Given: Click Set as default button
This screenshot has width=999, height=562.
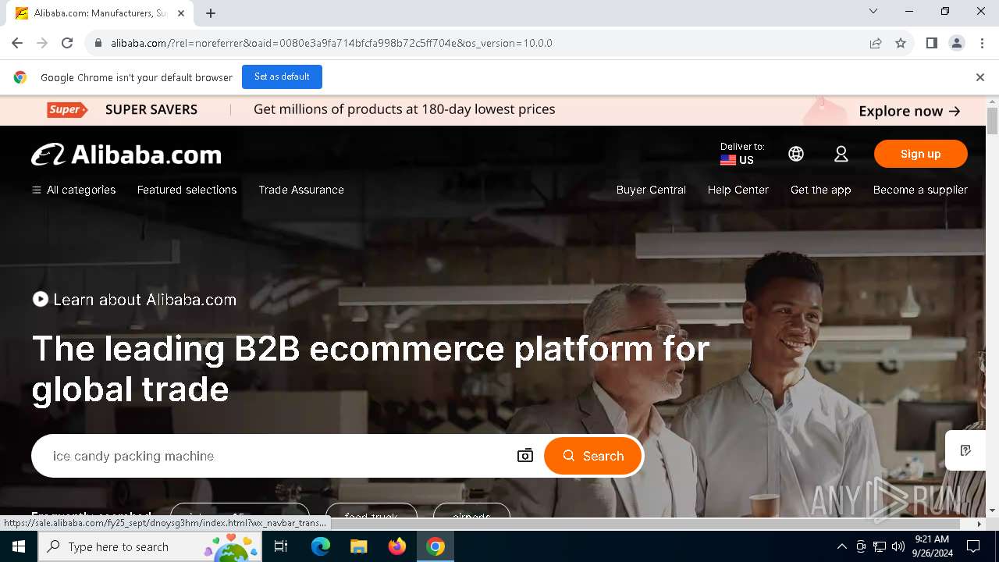Looking at the screenshot, I should (x=282, y=76).
